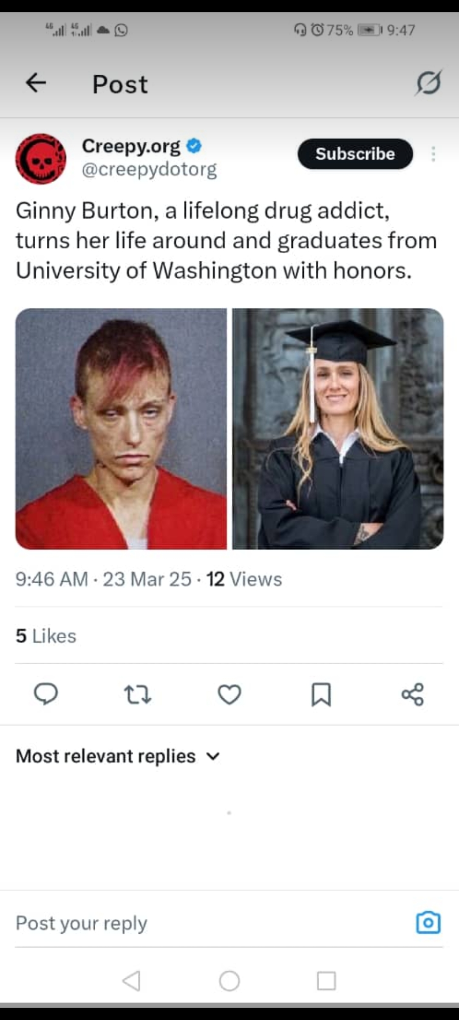Open Android recent apps square
Viewport: 459px width, 1020px height.
pos(326,981)
